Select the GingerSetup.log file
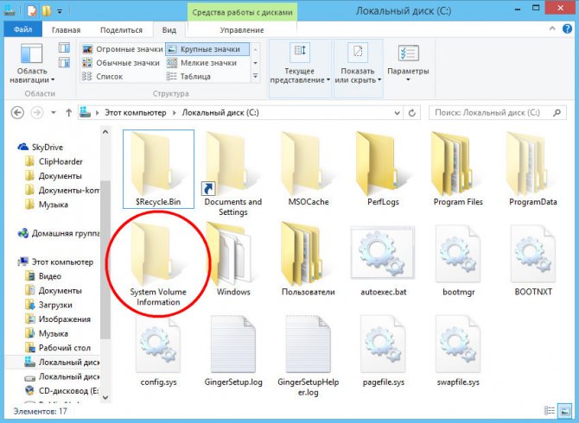This screenshot has width=579, height=423. (233, 350)
